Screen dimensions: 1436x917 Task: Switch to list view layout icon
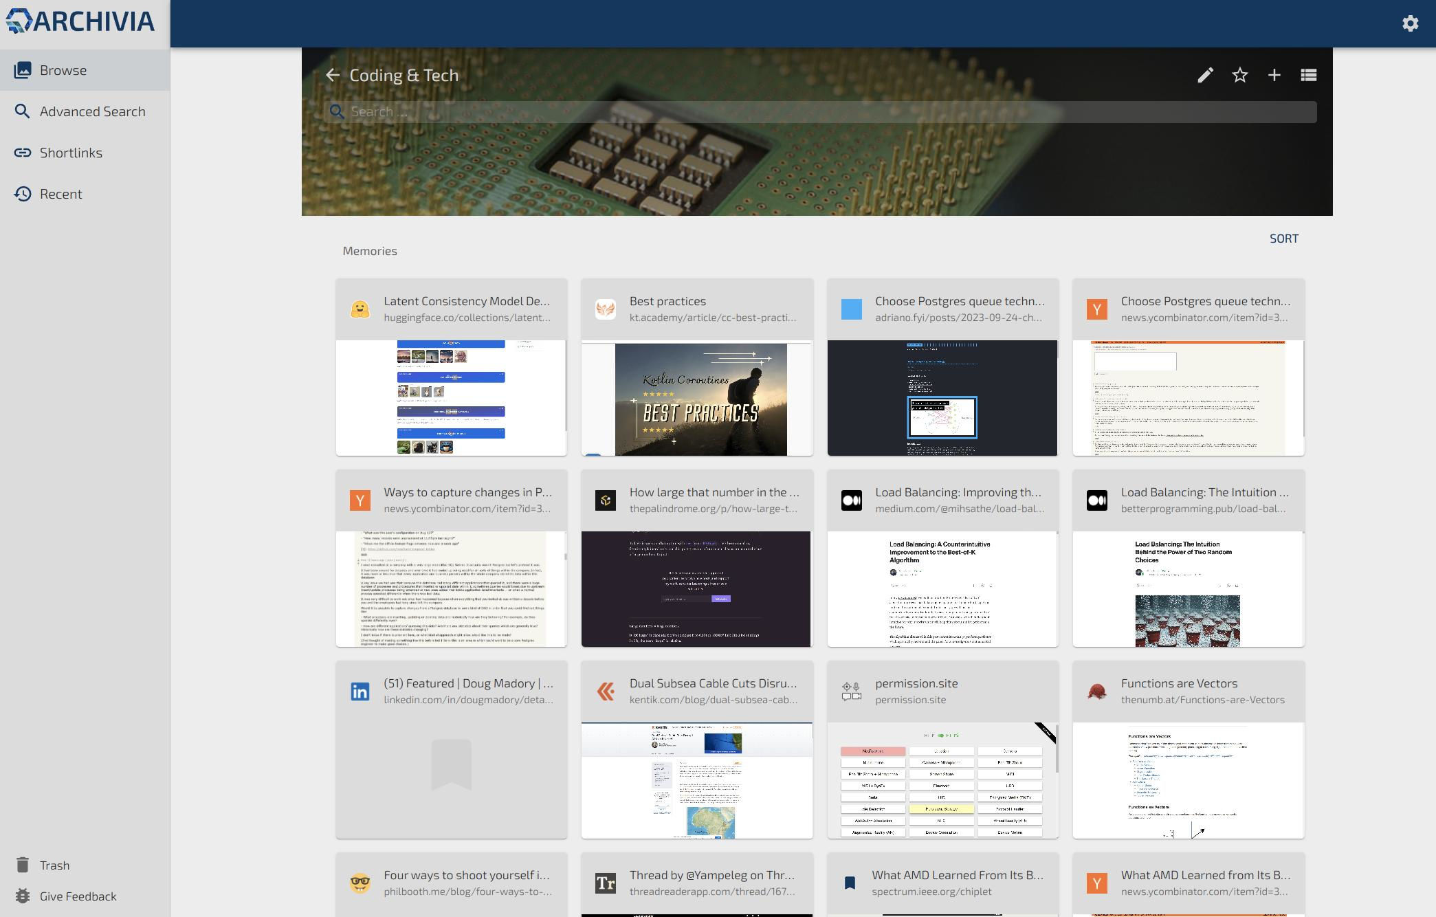pyautogui.click(x=1308, y=75)
